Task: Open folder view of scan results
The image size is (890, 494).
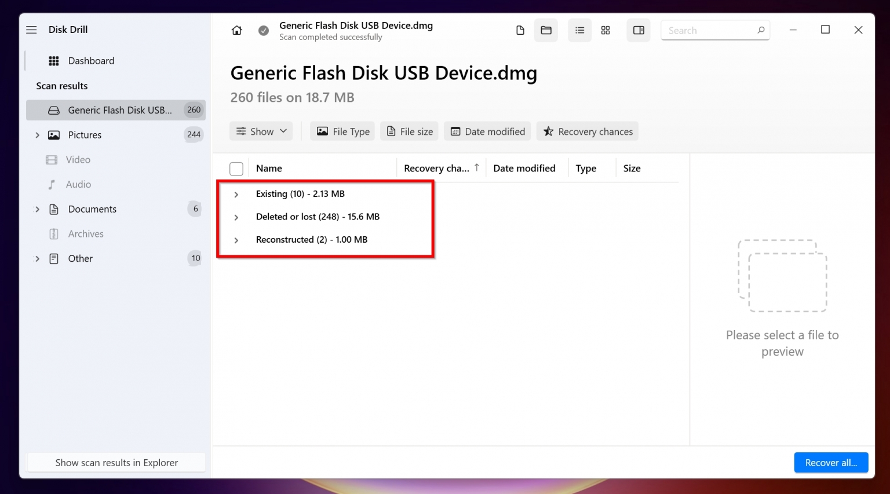Action: tap(545, 30)
